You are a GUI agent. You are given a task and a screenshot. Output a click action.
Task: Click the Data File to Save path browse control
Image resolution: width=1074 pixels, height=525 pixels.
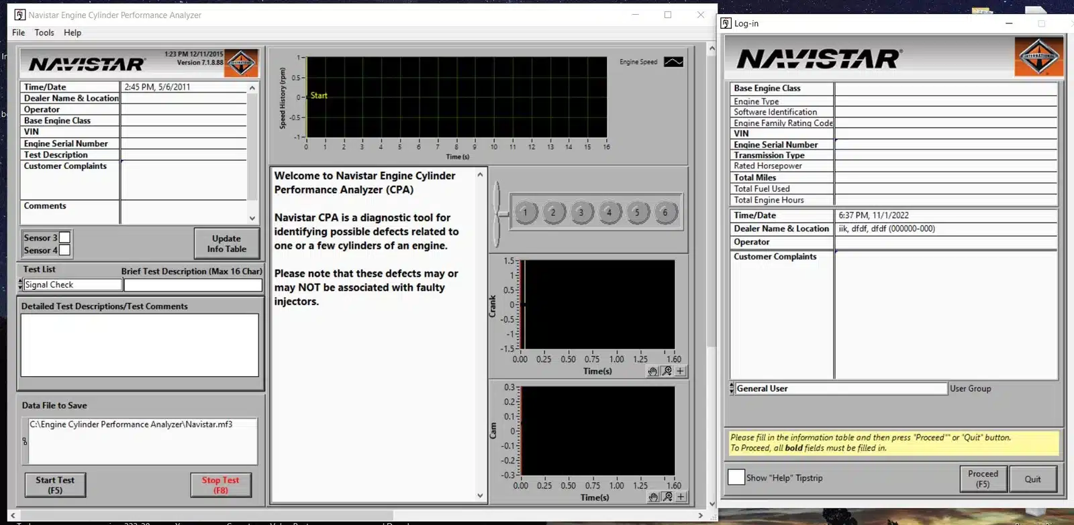[x=25, y=441]
